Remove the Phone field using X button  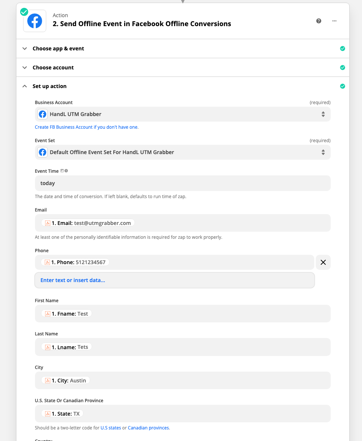323,262
